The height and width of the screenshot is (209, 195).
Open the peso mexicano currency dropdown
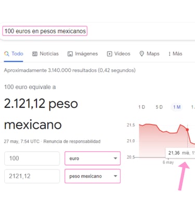tap(93, 176)
